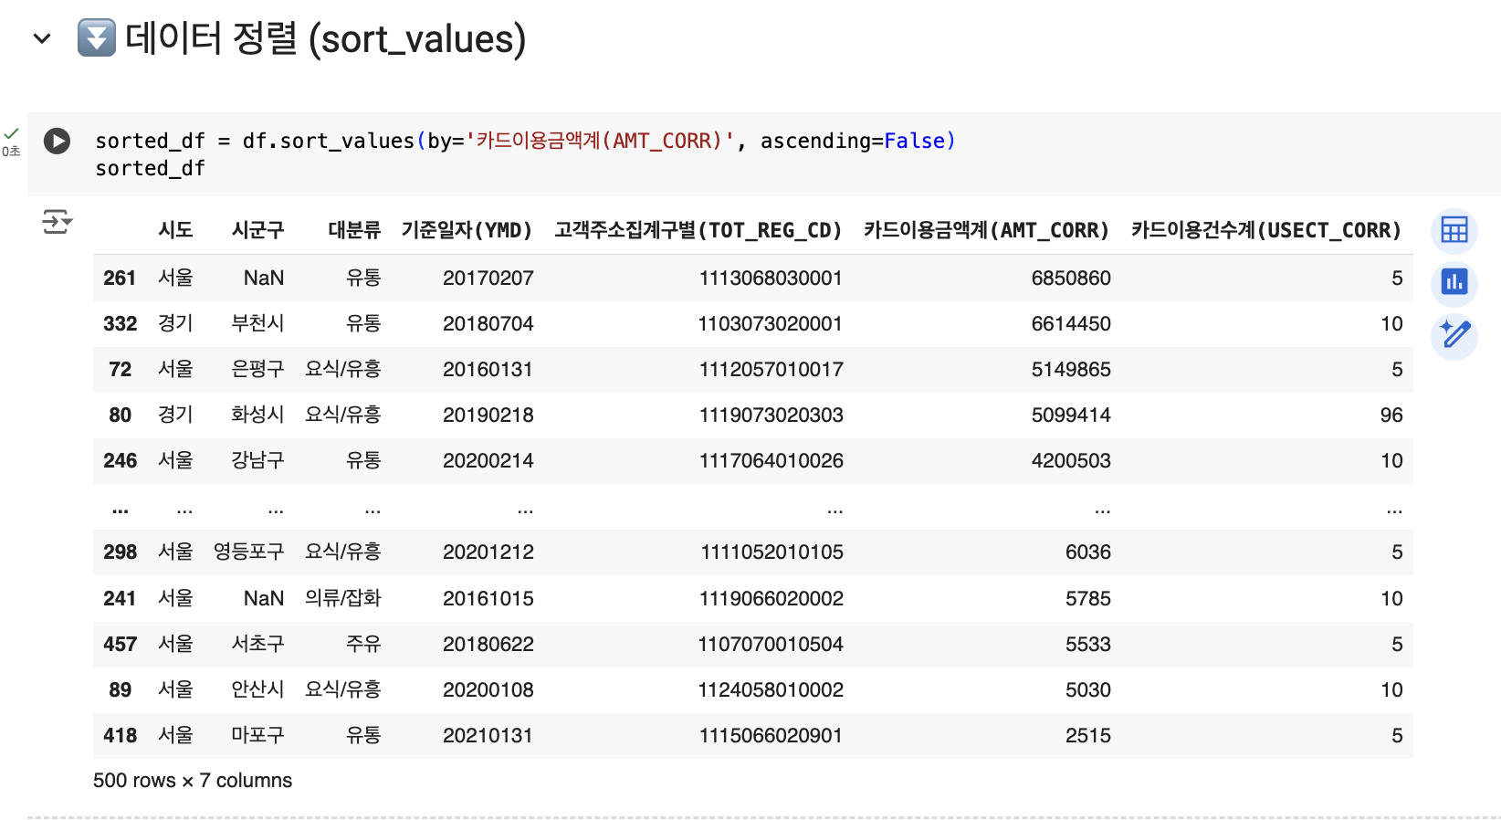Click the date cell 20170207

[488, 278]
